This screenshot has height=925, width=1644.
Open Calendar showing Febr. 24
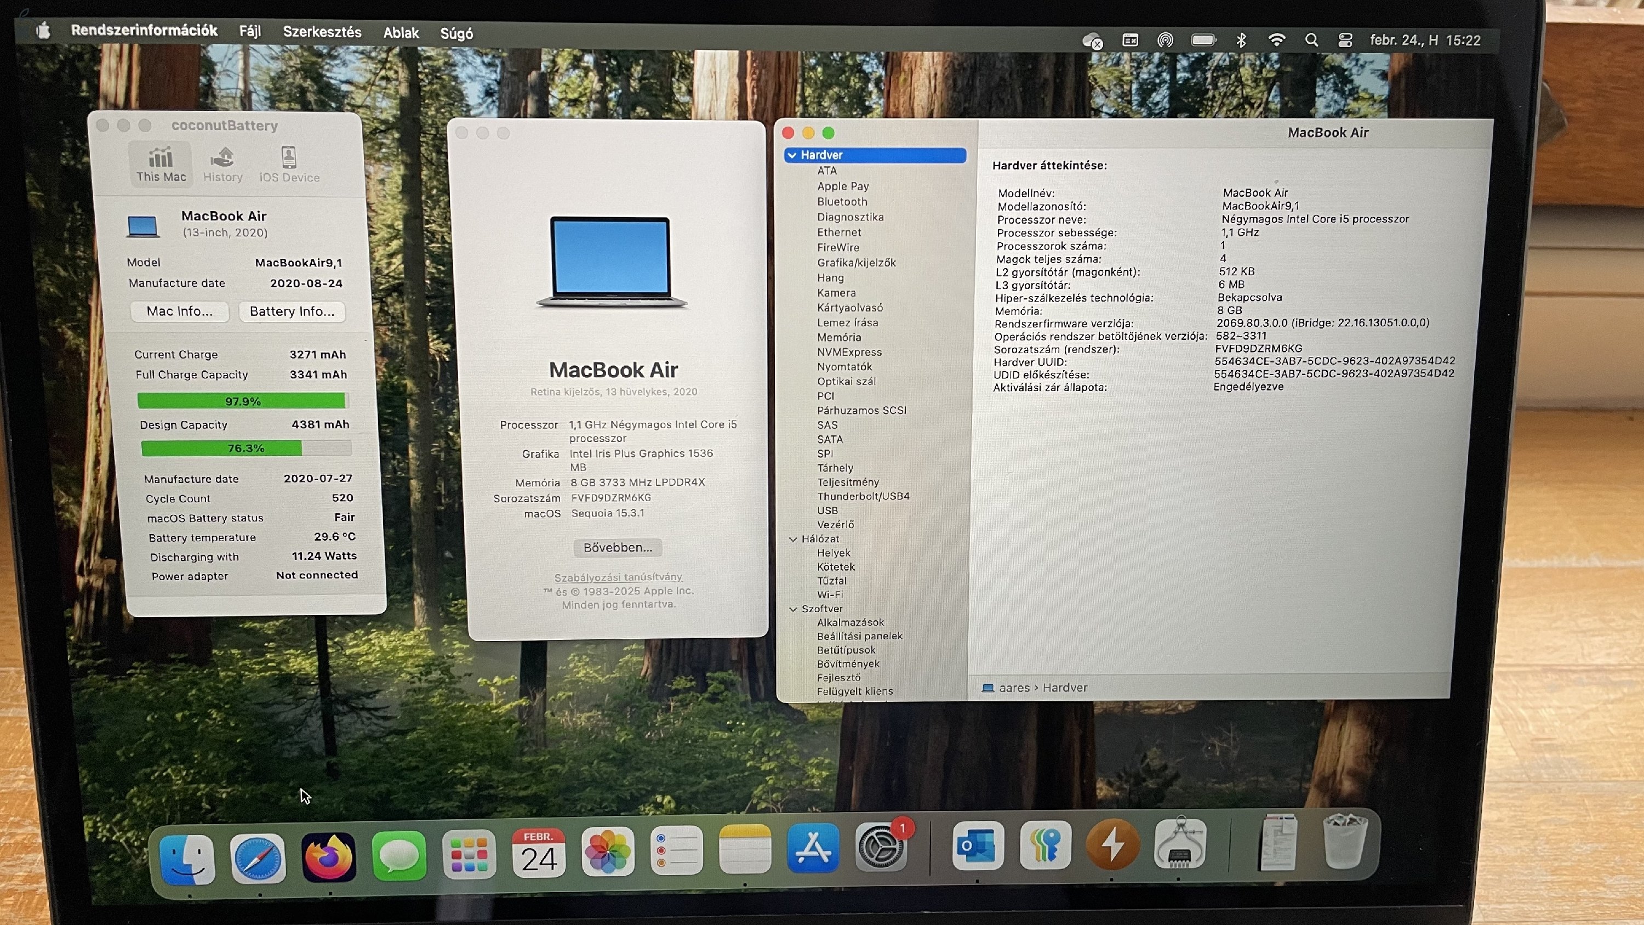(539, 854)
